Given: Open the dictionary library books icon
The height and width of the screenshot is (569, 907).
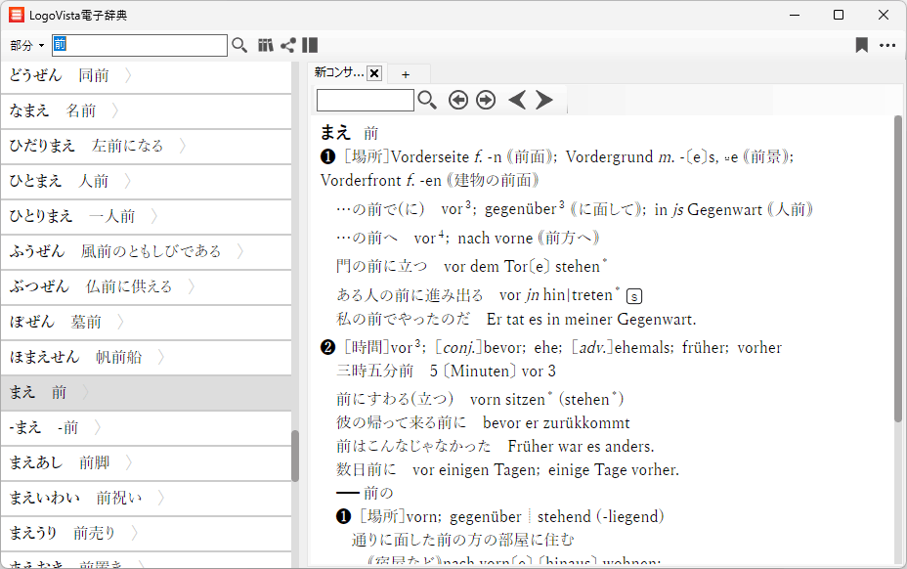Looking at the screenshot, I should click(x=266, y=45).
